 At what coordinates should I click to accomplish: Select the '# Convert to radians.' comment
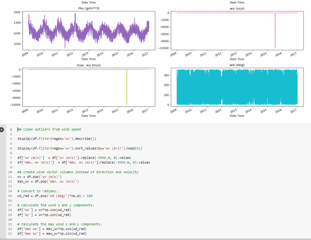pos(37,191)
